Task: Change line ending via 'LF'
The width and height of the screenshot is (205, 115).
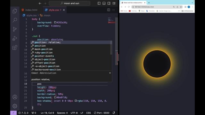Action: point(82,113)
